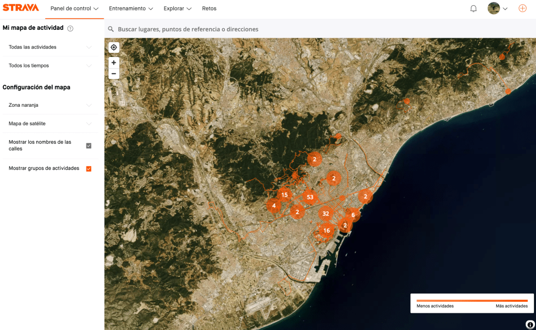The width and height of the screenshot is (536, 330).
Task: Toggle Mostrar los nombres de las calles checkbox
Action: (89, 145)
